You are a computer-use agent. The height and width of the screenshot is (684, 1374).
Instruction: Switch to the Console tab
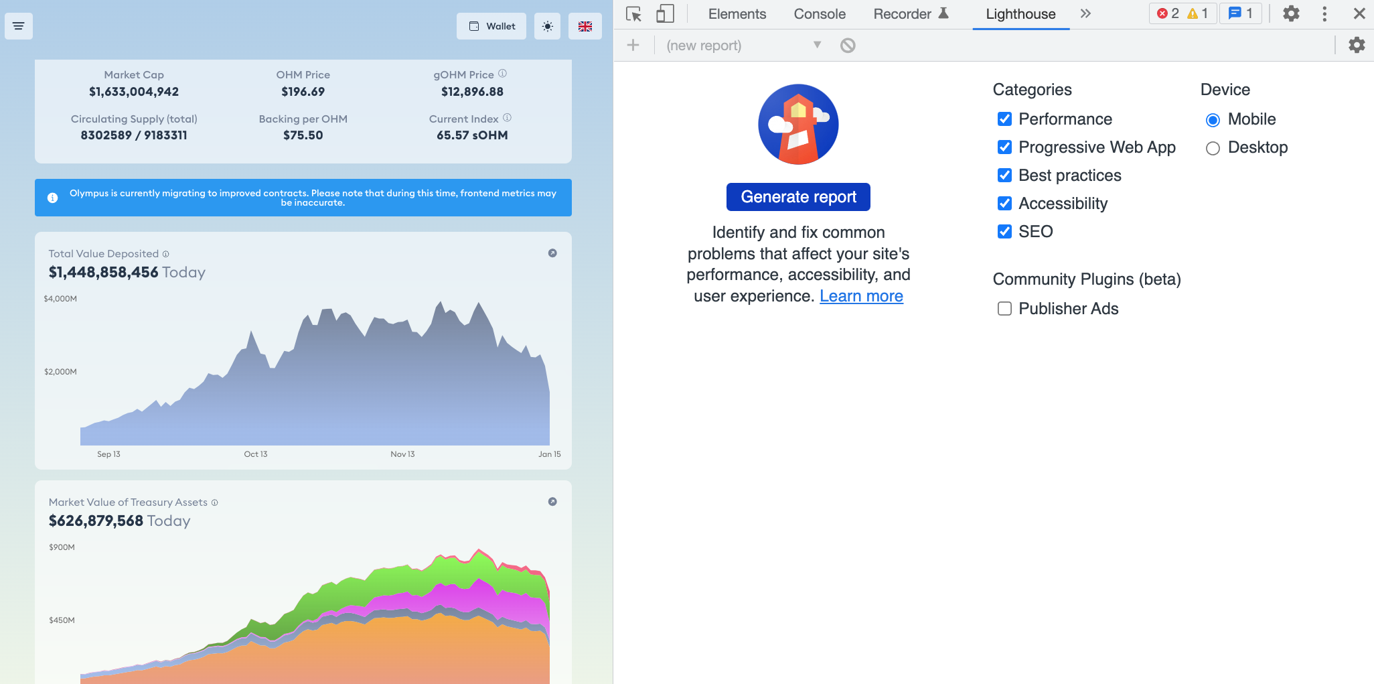(819, 13)
